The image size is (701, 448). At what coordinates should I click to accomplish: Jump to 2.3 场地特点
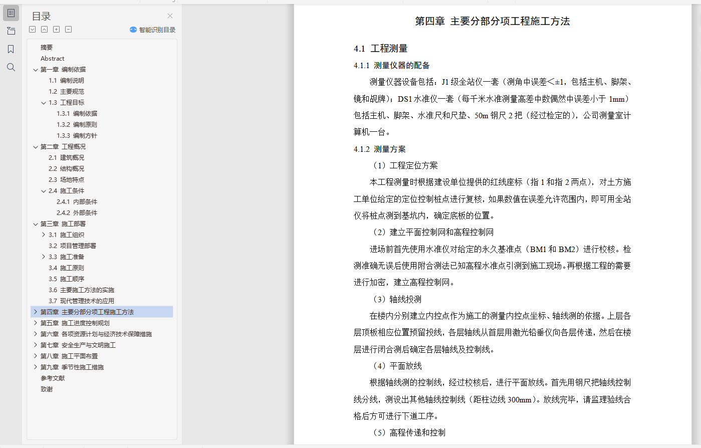[67, 180]
